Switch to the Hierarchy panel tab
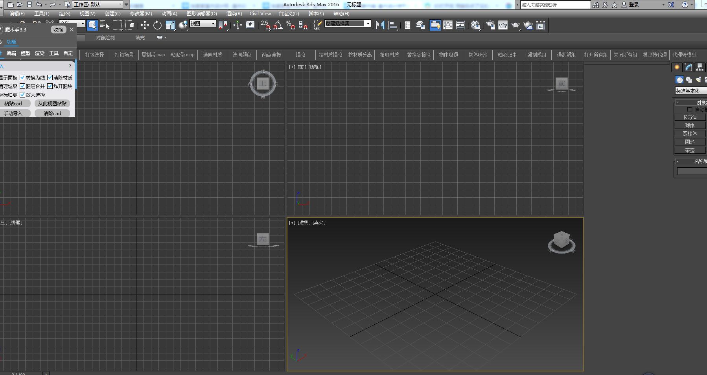 (699, 67)
